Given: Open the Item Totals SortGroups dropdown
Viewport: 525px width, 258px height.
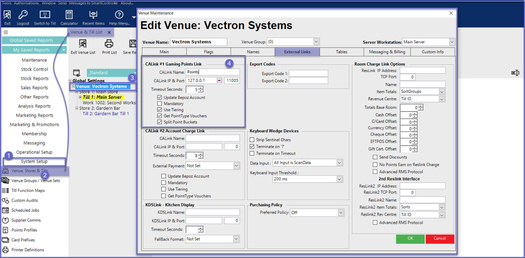Looking at the screenshot, I should click(x=442, y=92).
